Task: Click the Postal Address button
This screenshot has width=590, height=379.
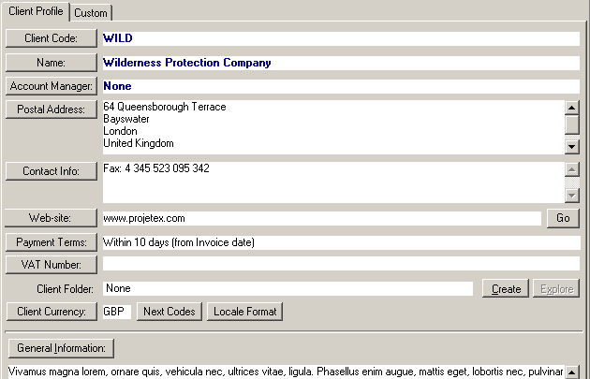Action: point(51,109)
